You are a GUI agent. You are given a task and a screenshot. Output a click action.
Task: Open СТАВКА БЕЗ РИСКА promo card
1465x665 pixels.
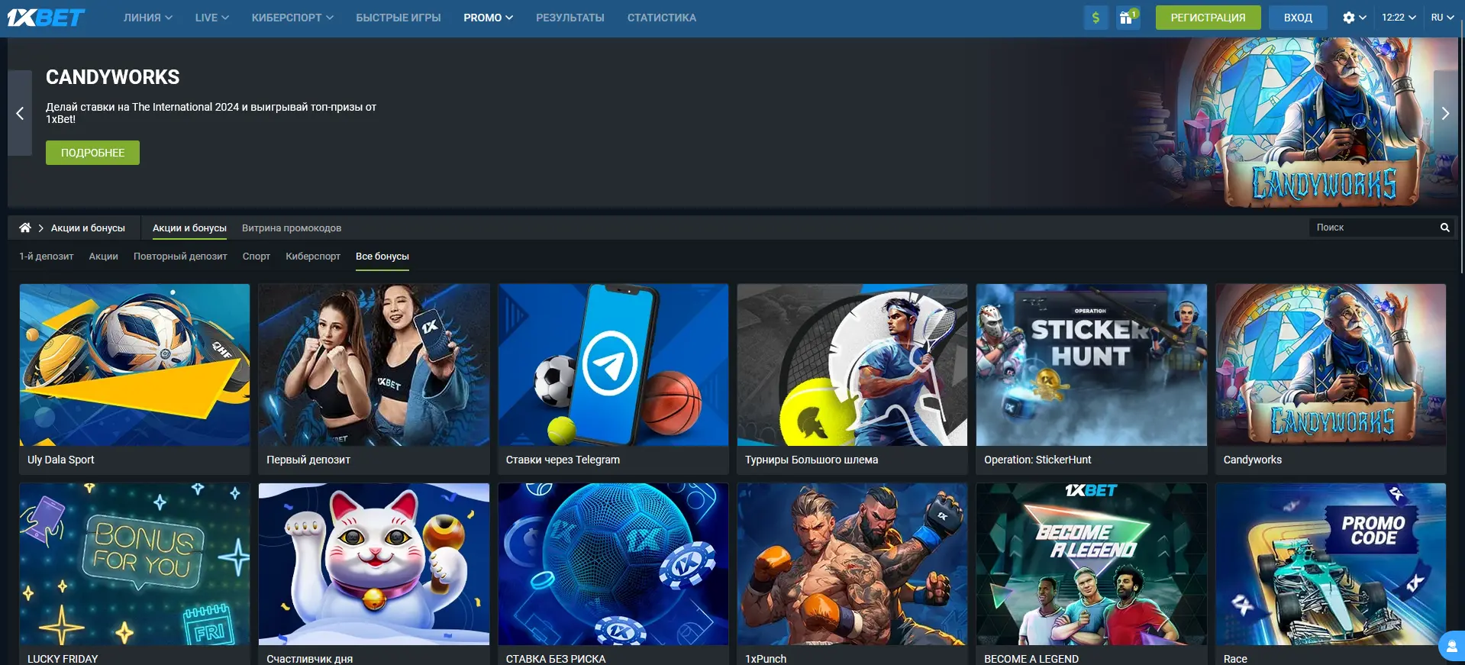pyautogui.click(x=613, y=573)
